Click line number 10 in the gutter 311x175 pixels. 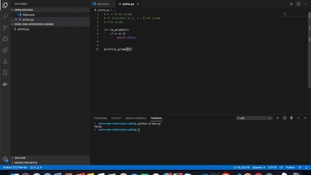click(x=97, y=49)
